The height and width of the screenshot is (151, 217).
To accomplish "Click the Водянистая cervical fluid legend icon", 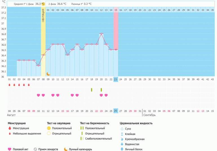I will pos(122,144).
